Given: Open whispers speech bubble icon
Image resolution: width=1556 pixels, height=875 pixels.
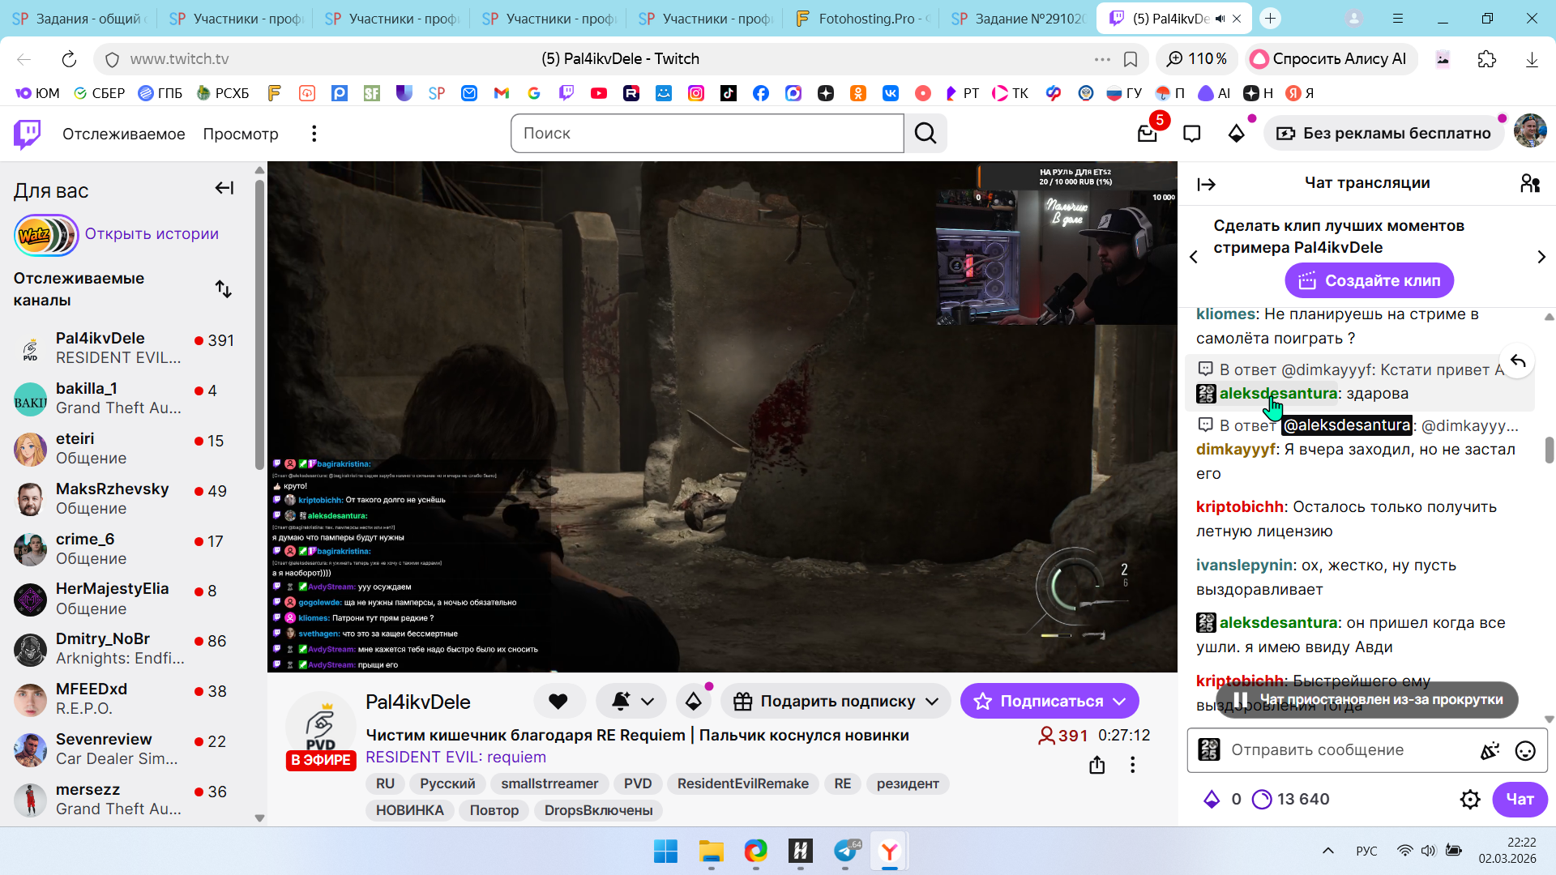Looking at the screenshot, I should (1191, 134).
